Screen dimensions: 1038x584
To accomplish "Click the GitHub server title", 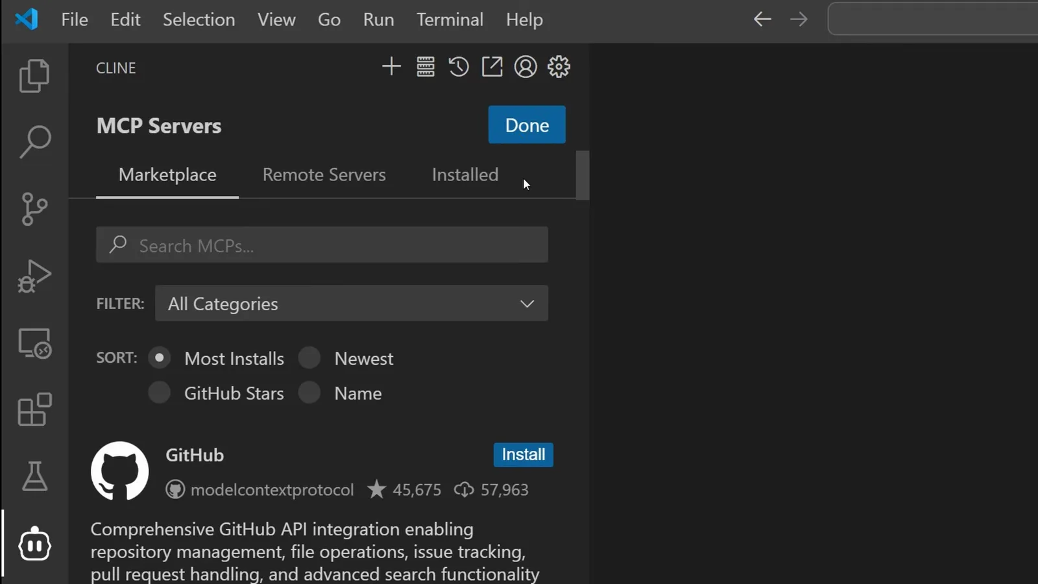I will [195, 455].
